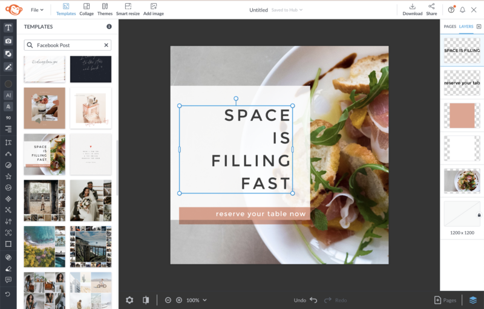The image size is (484, 309).
Task: Open the Collage tool
Action: click(87, 10)
